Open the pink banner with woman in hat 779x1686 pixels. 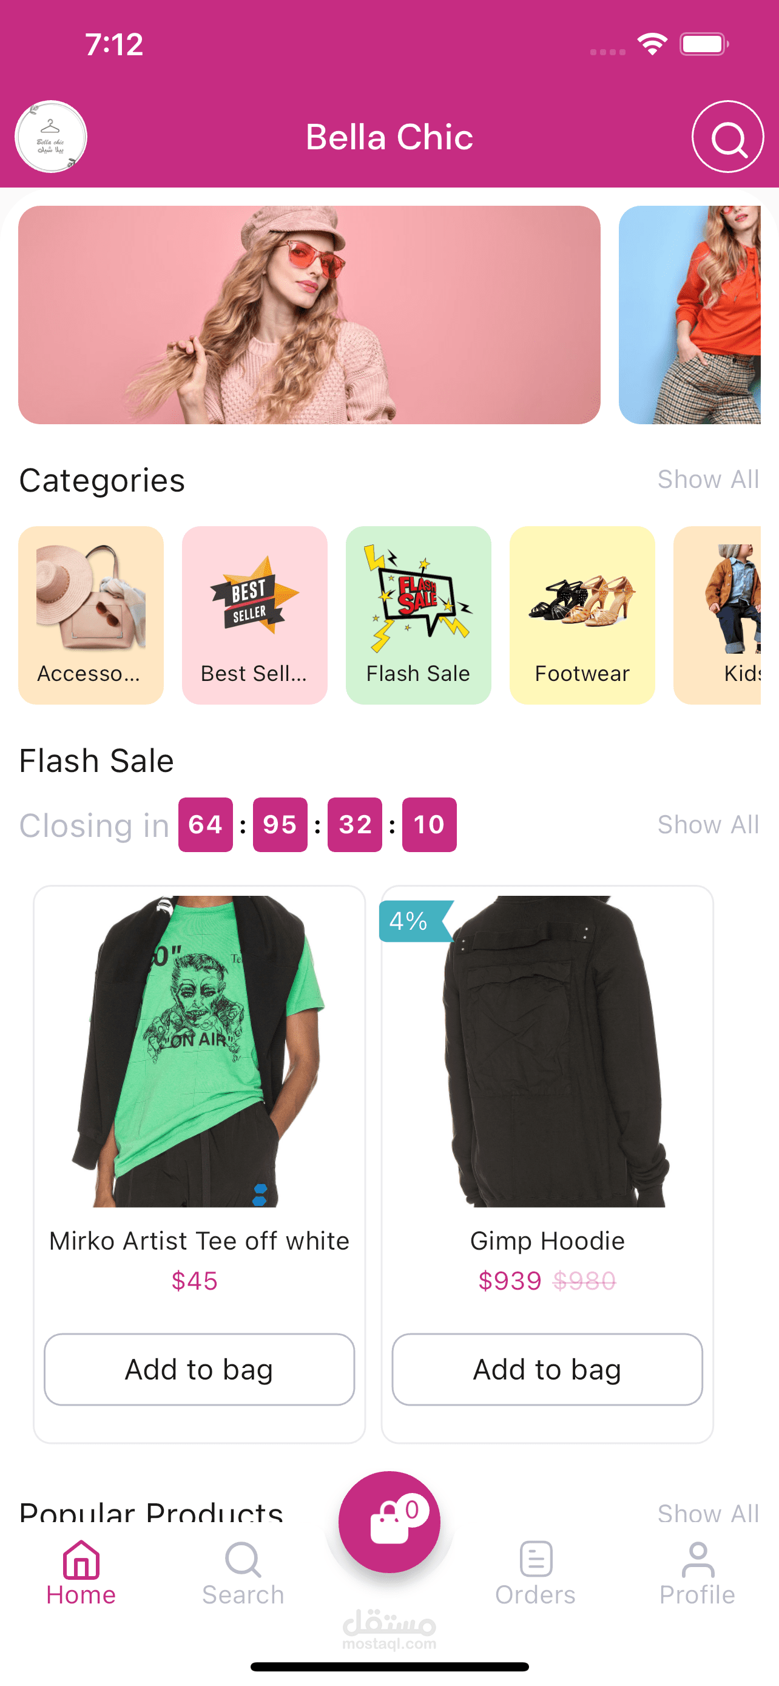309,315
